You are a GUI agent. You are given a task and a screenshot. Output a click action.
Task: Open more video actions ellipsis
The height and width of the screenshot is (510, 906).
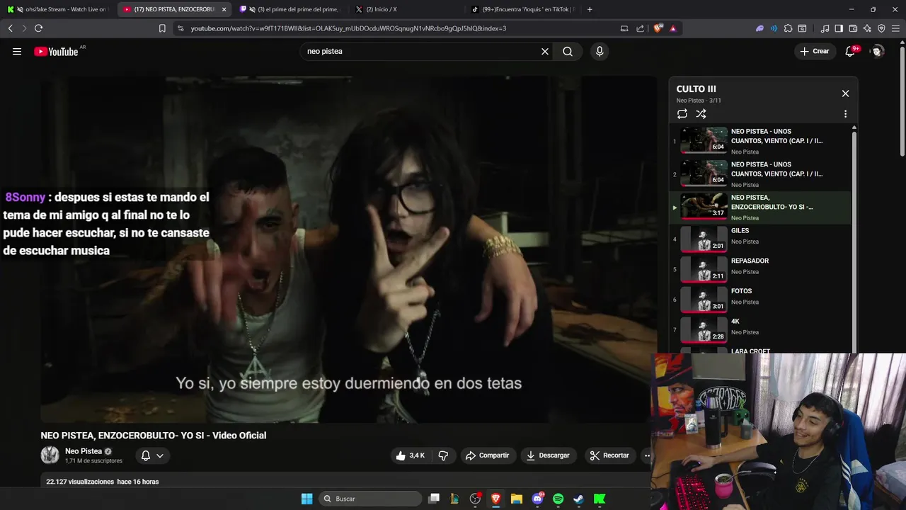coord(646,455)
